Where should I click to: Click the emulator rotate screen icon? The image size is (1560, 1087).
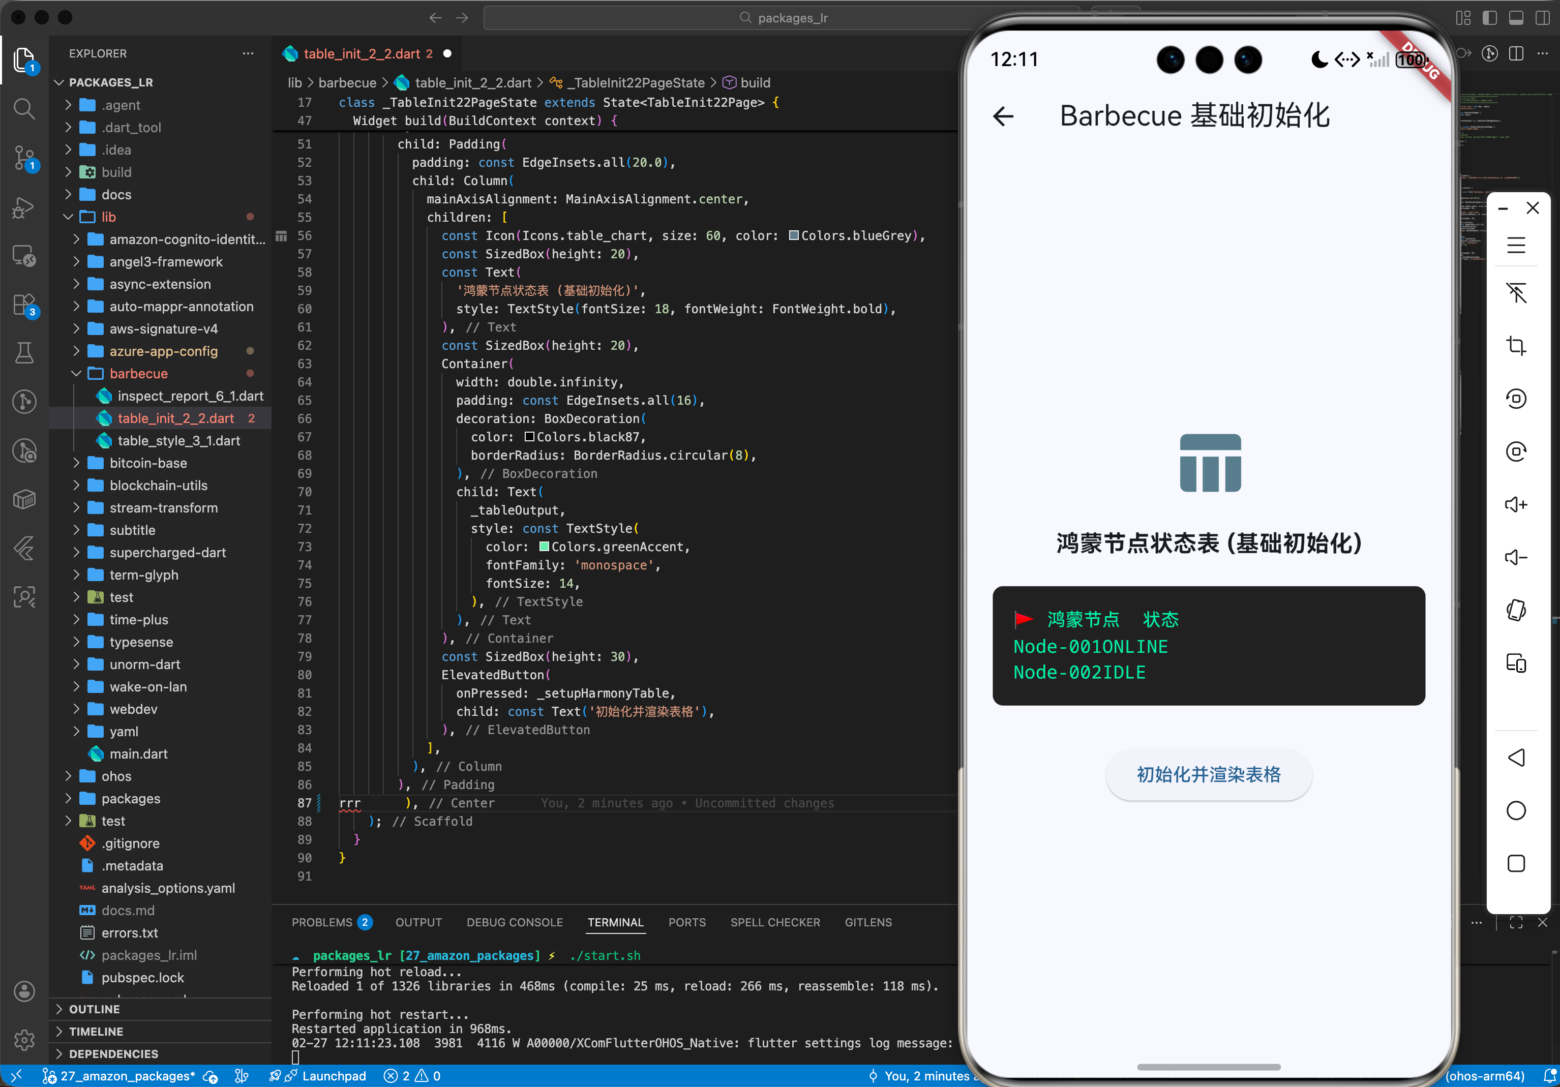[1516, 610]
